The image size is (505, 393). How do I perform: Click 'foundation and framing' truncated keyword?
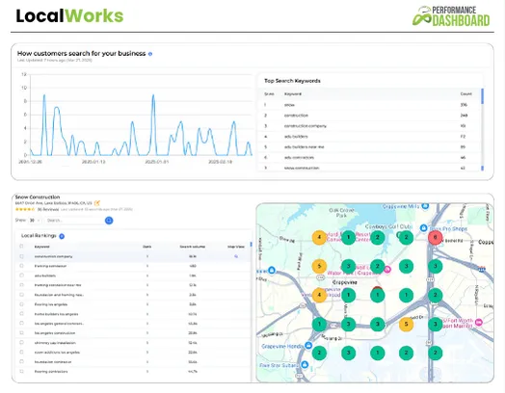(x=59, y=295)
